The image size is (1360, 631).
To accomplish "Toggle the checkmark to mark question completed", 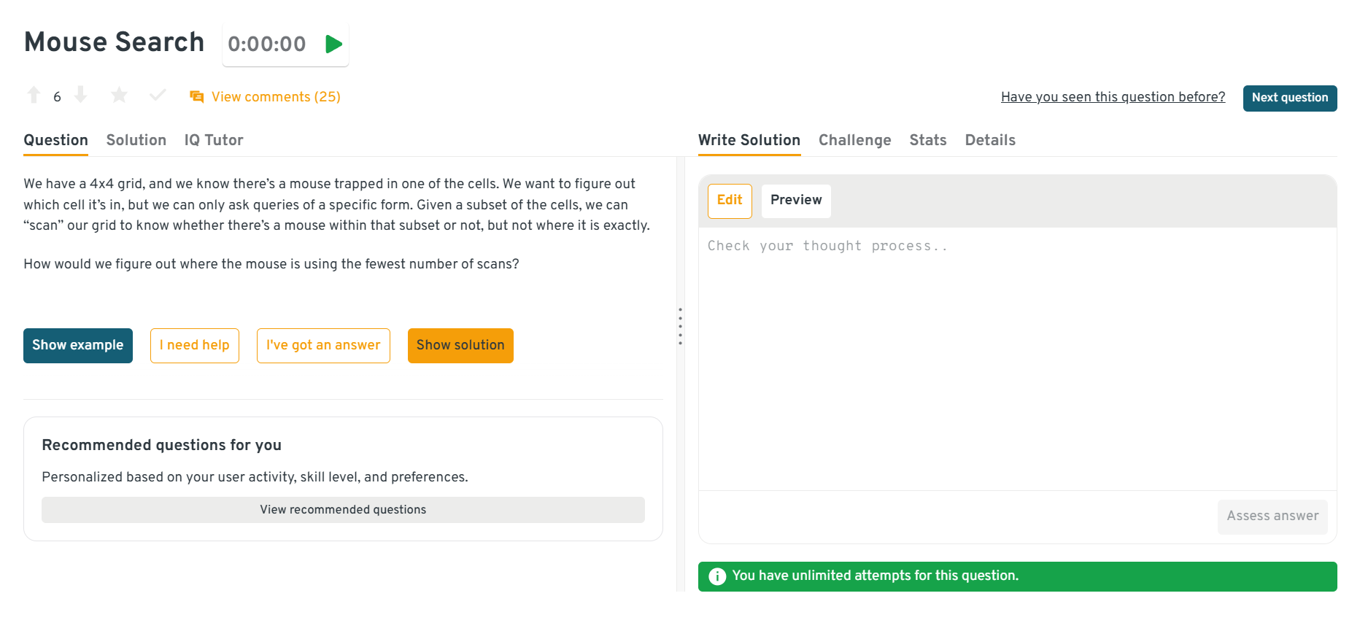I will pos(158,96).
